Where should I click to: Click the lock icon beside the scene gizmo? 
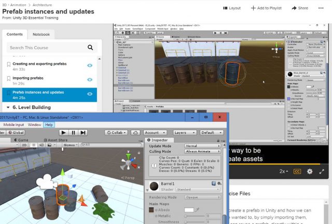point(139,152)
